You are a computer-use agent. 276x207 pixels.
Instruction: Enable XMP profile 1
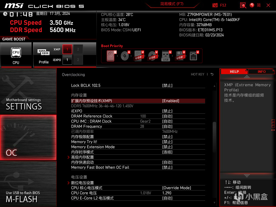click(x=67, y=49)
